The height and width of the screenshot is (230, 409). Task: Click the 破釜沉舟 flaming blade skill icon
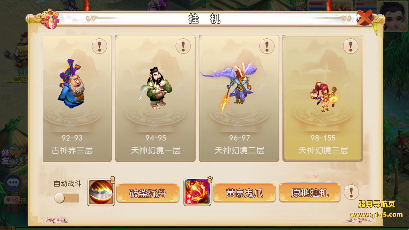[x=101, y=192]
